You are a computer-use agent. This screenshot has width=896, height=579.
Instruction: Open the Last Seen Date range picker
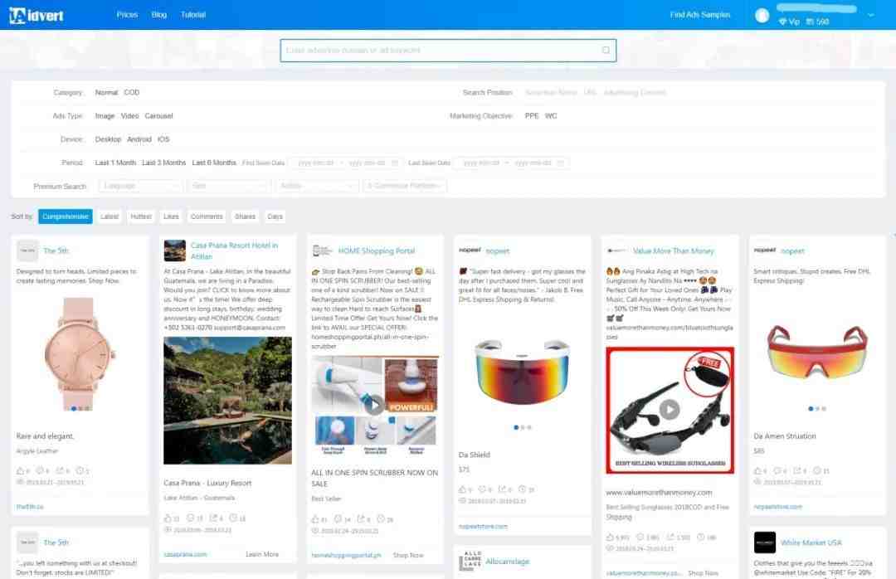click(x=511, y=163)
